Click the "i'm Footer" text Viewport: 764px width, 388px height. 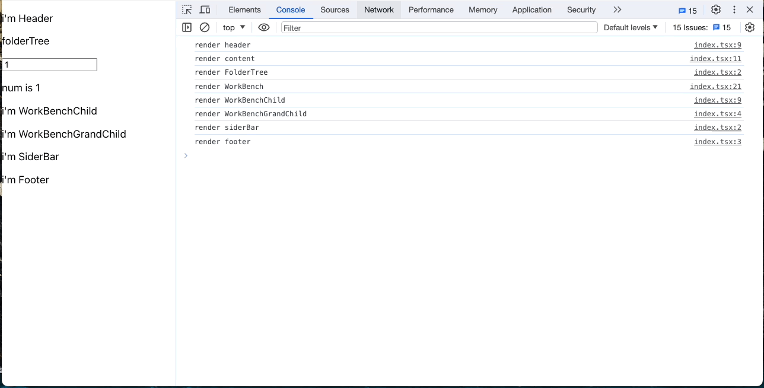click(26, 180)
